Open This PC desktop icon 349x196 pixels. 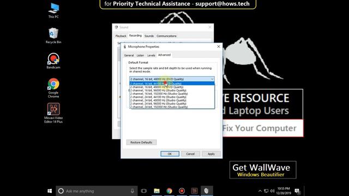pos(53,10)
